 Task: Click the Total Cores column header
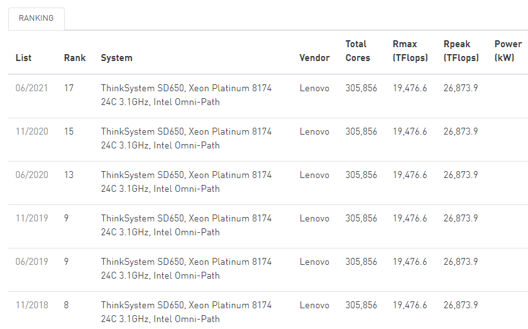pyautogui.click(x=358, y=51)
